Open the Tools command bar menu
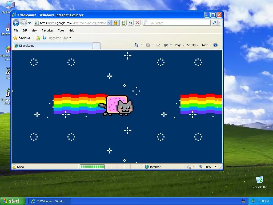This screenshot has width=273, height=205. click(x=206, y=45)
